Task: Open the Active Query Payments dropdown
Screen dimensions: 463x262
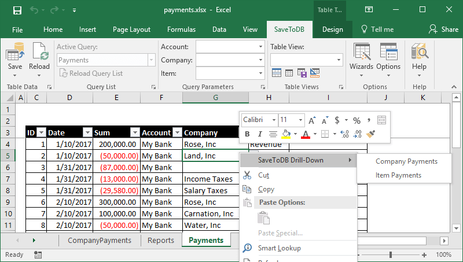Action: (x=151, y=60)
